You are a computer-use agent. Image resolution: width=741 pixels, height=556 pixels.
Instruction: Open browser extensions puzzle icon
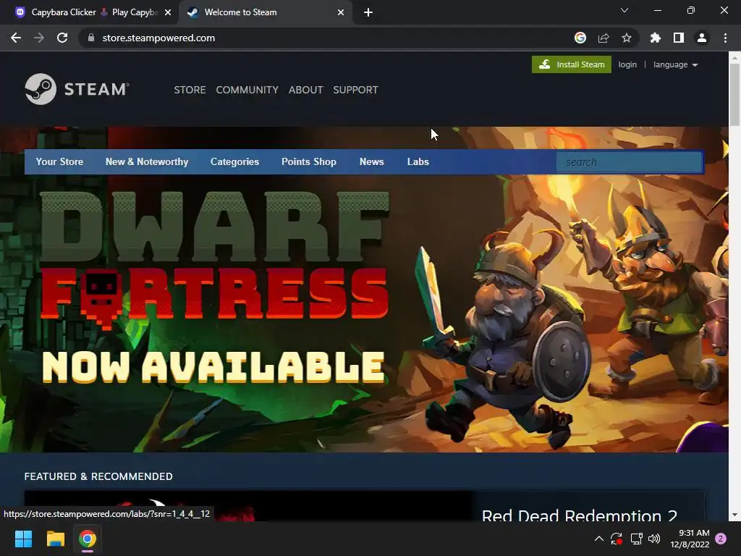pos(655,38)
